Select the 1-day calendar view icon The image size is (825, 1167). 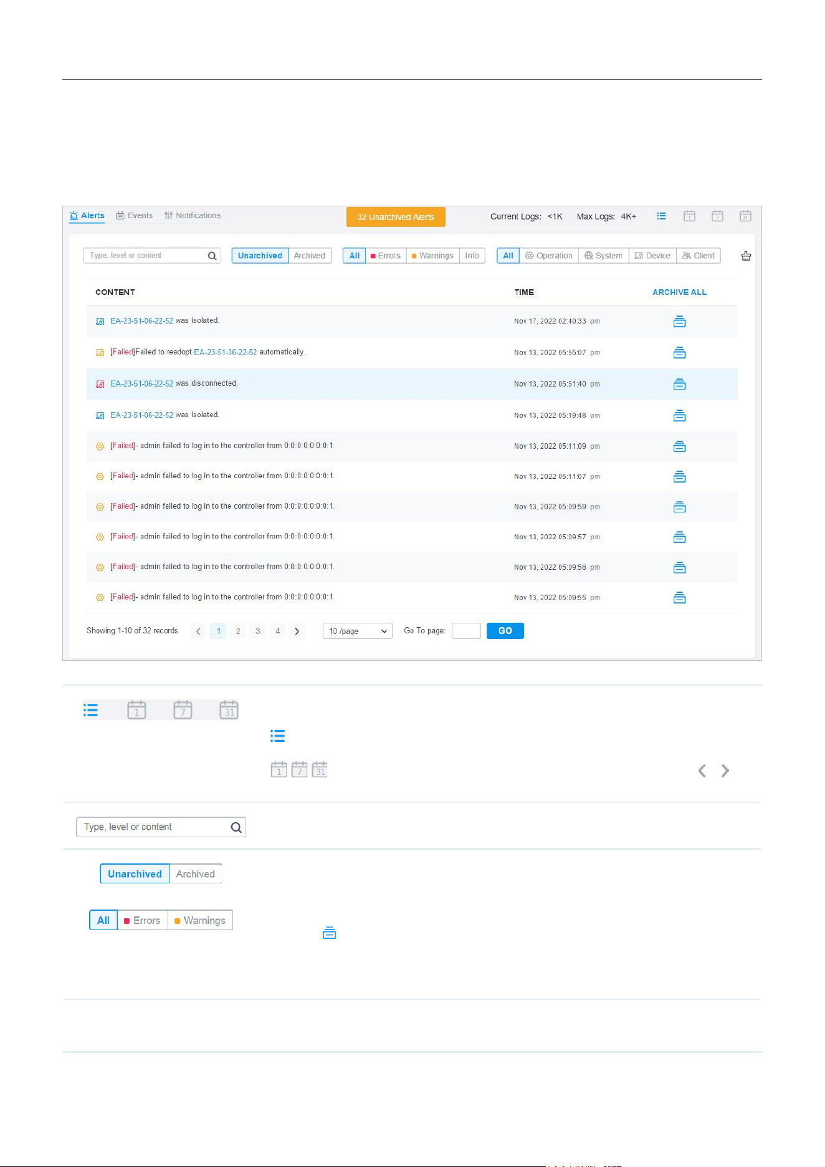689,216
